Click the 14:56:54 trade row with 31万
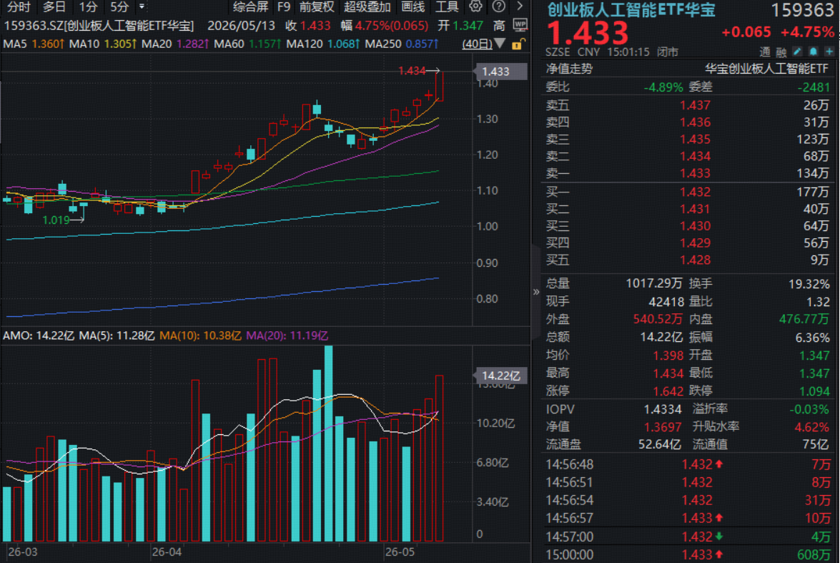840x563 pixels. click(x=687, y=500)
